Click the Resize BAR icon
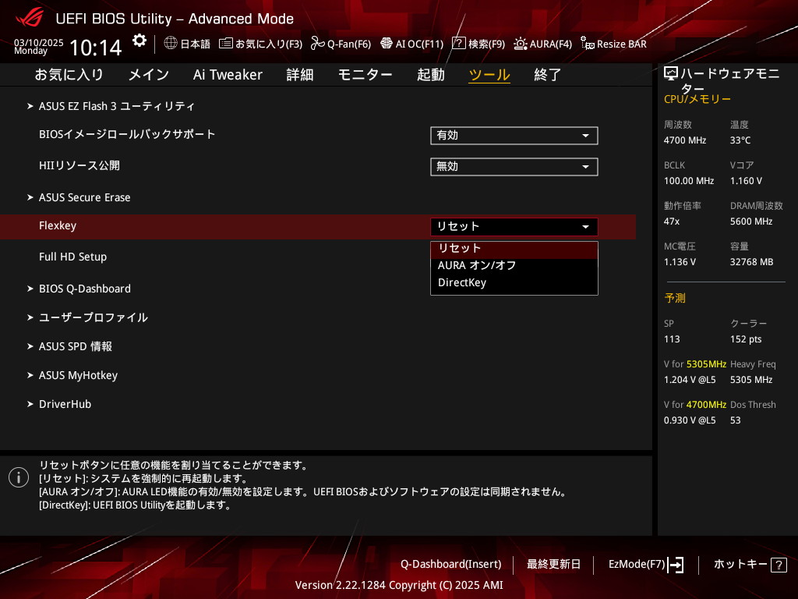 coord(588,44)
